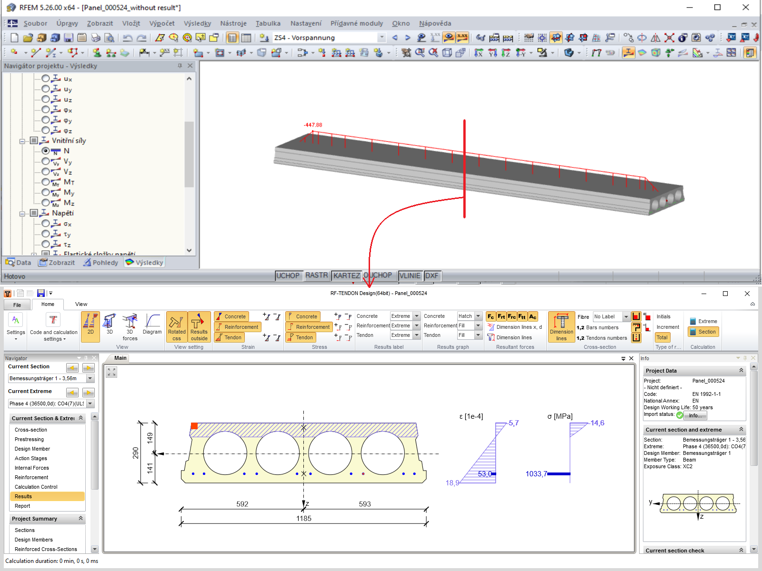Toggle the UCHOP status bar button

coord(288,276)
